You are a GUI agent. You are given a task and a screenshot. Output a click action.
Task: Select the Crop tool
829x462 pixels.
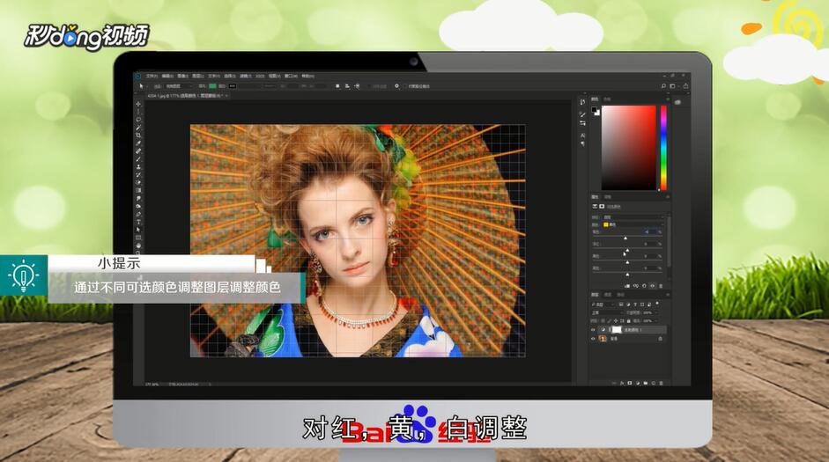[x=138, y=135]
